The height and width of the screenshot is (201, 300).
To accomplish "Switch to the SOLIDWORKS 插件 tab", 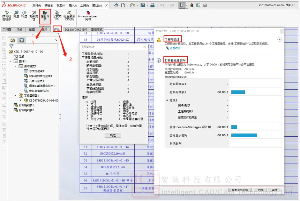I will point(76,30).
